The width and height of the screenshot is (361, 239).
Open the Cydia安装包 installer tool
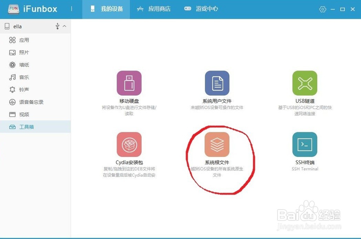point(129,144)
